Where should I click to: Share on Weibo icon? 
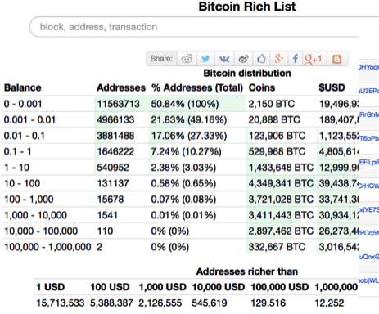243,59
